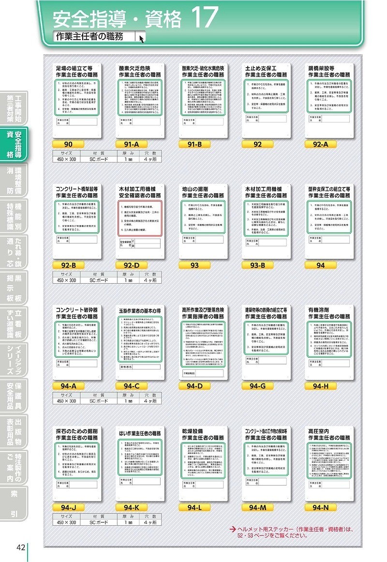Select the 型枠支保工の組立て等 sign thumbnail
Image resolution: width=387 pixels, height=562 pixels.
tap(329, 222)
